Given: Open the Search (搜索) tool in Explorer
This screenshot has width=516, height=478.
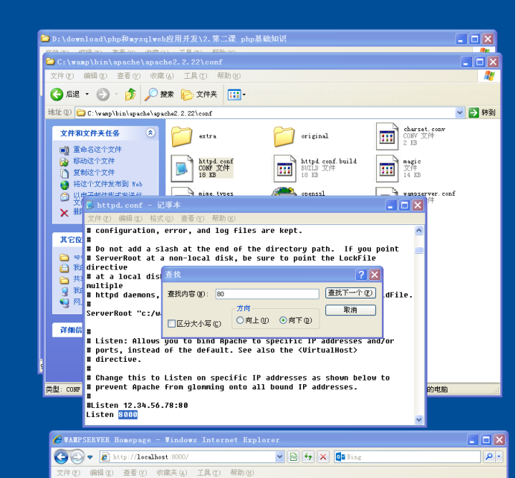Looking at the screenshot, I should [159, 95].
